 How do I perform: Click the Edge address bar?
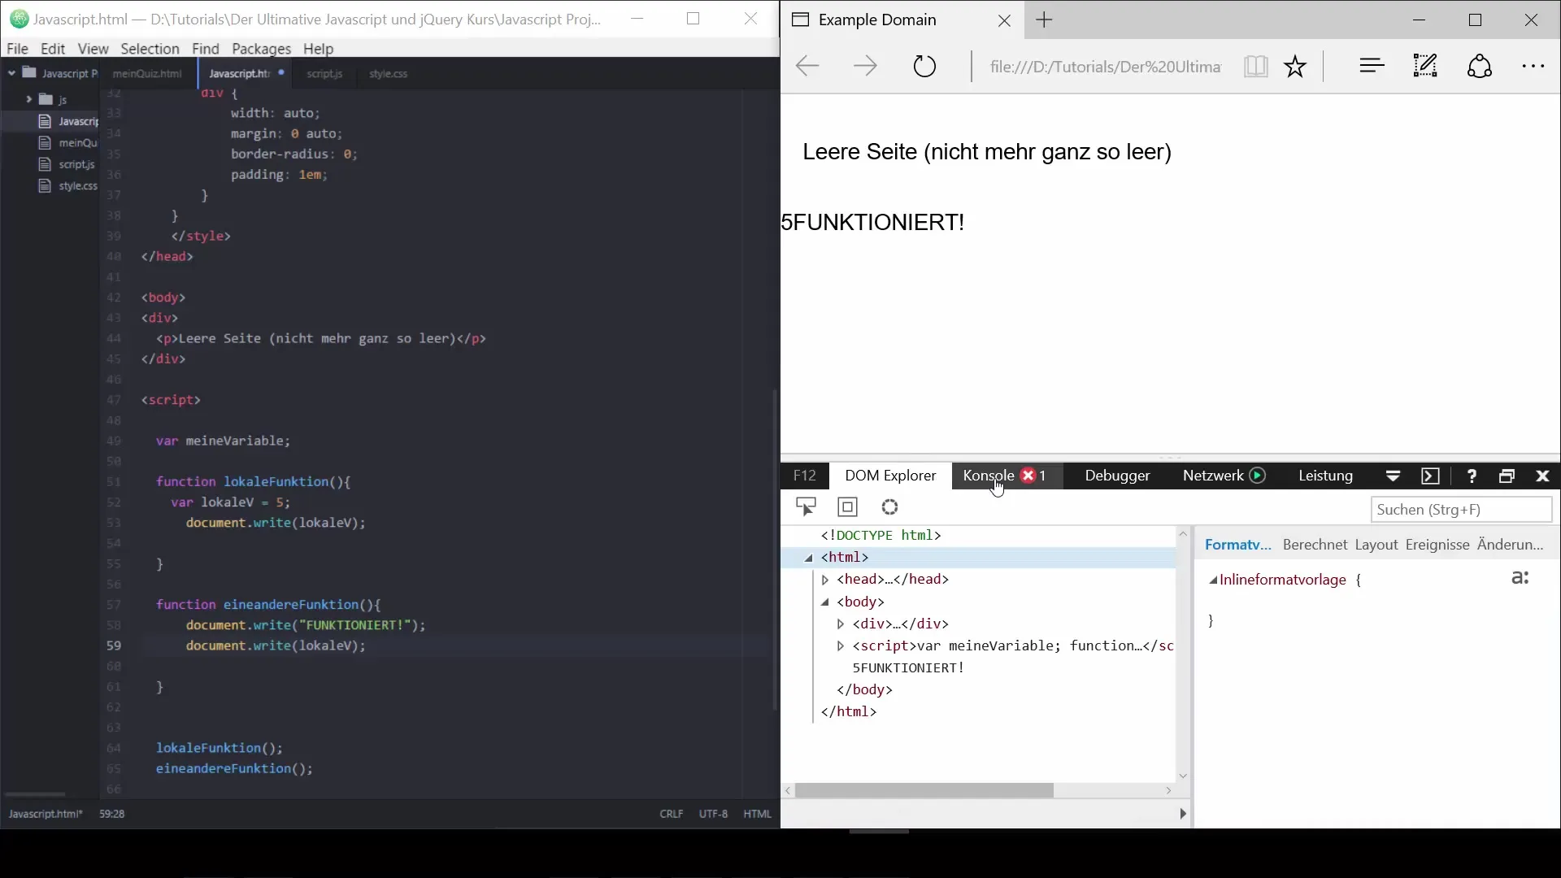(x=1104, y=67)
